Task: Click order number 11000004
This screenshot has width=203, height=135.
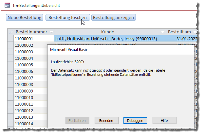Action: point(30,58)
